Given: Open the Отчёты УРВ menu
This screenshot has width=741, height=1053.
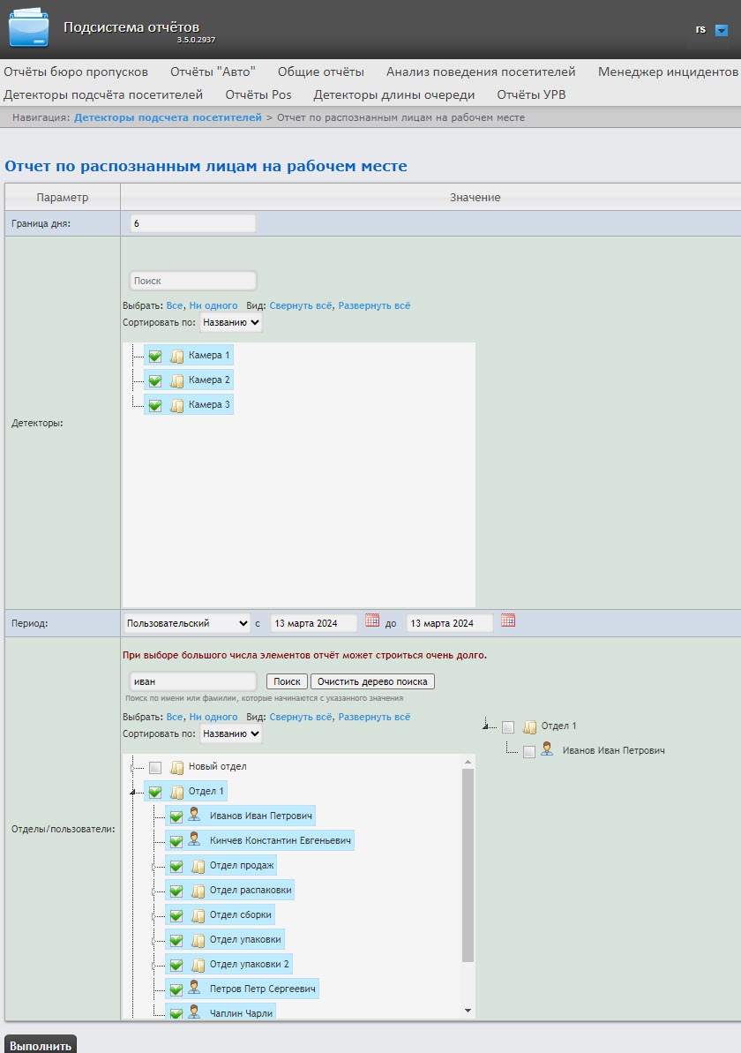Looking at the screenshot, I should (x=531, y=94).
